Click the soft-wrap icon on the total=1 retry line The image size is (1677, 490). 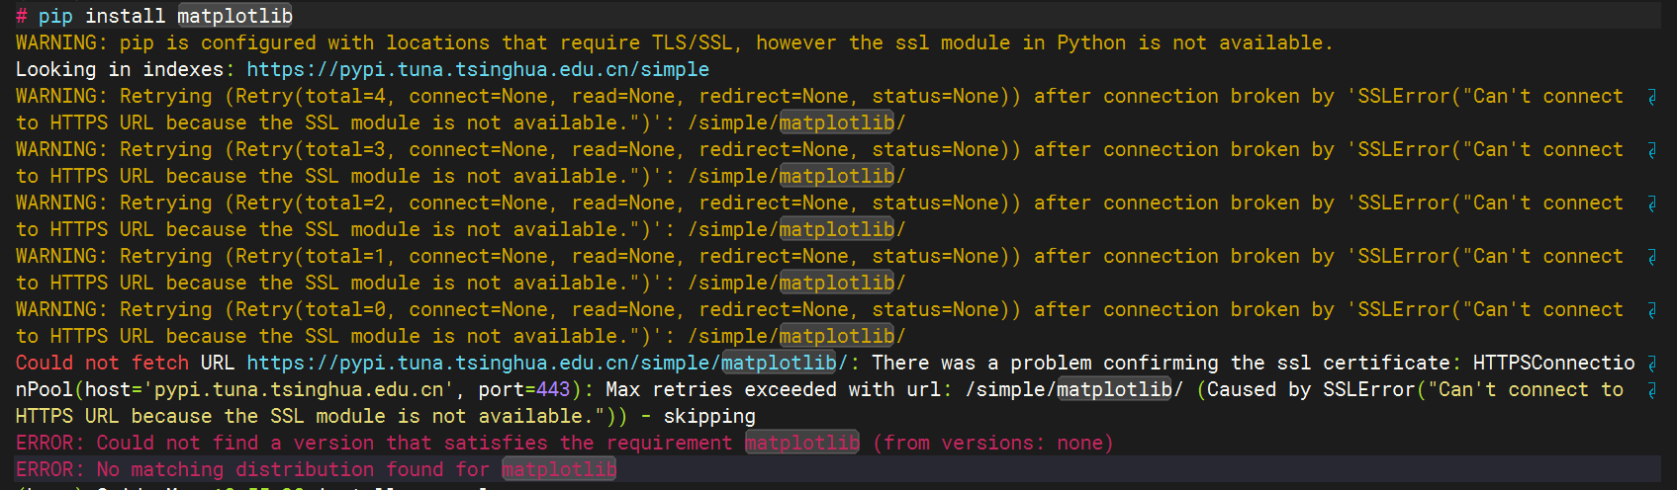click(1651, 257)
